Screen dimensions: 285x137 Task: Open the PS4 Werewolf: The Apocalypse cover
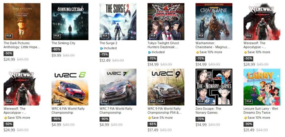[22, 87]
